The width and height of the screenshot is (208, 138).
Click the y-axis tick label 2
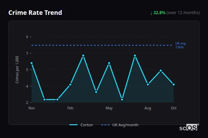[27, 102]
